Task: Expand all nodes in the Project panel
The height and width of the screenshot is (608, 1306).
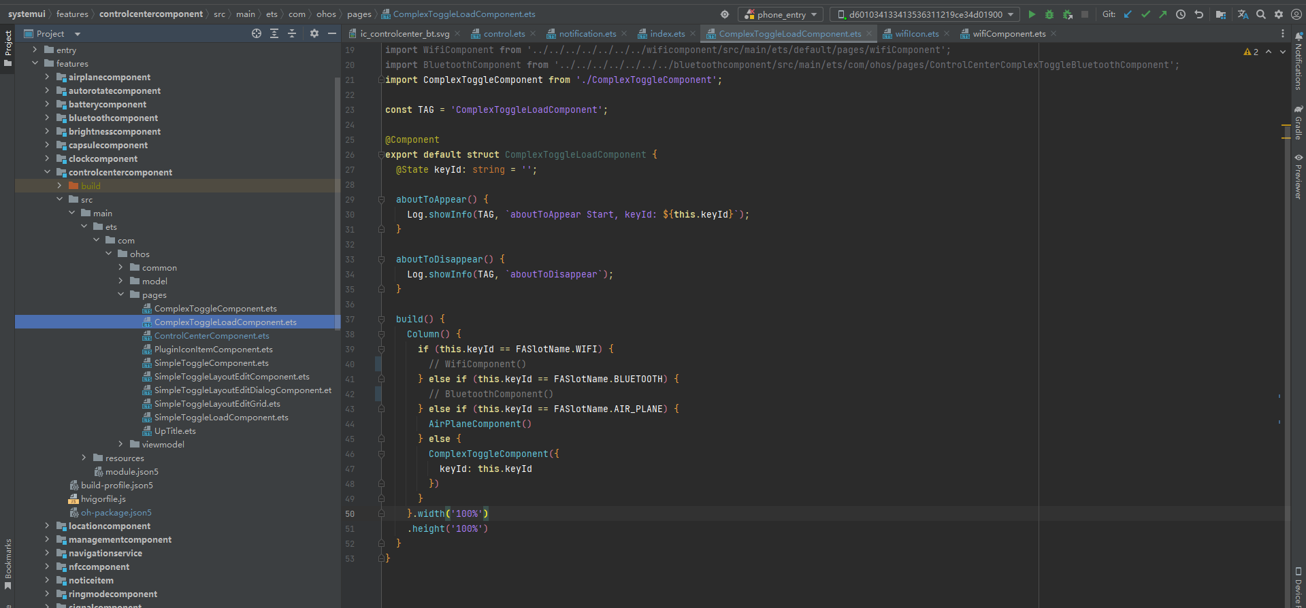Action: tap(274, 33)
